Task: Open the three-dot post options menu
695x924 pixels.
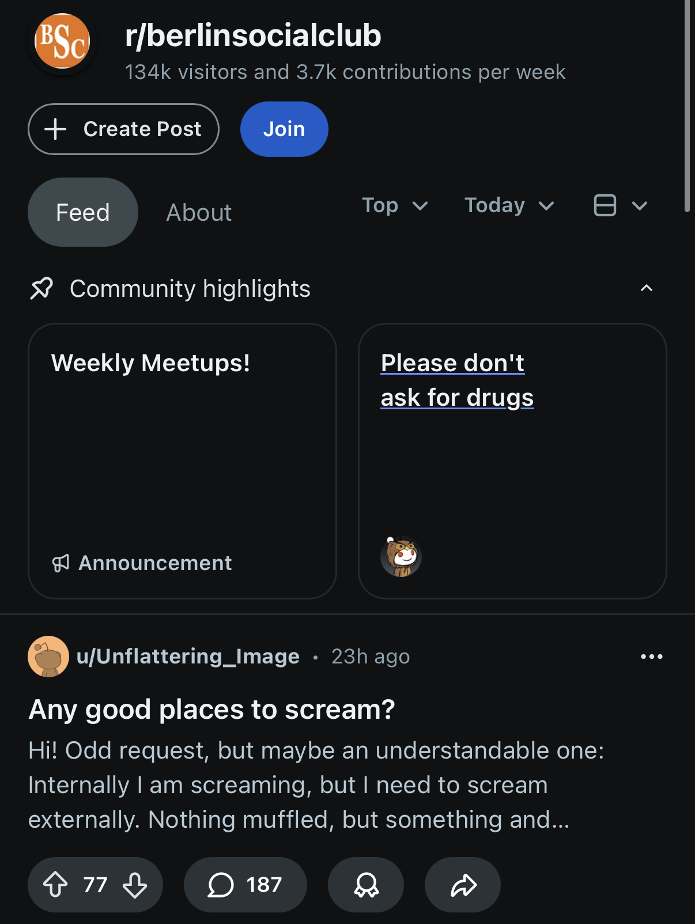Action: (651, 657)
